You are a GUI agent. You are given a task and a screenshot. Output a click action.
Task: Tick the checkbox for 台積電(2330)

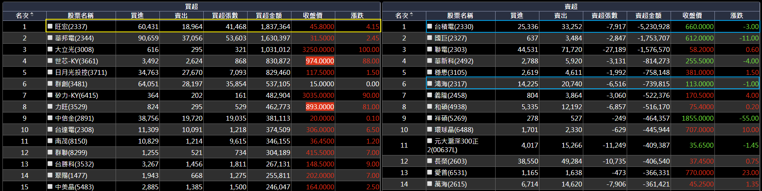[430, 26]
